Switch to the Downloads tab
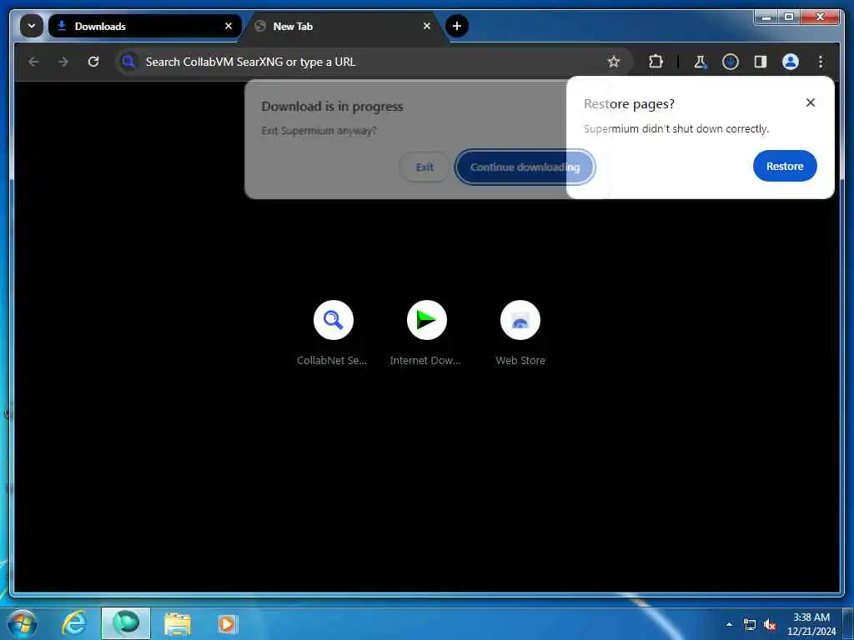This screenshot has width=854, height=640. pyautogui.click(x=144, y=26)
